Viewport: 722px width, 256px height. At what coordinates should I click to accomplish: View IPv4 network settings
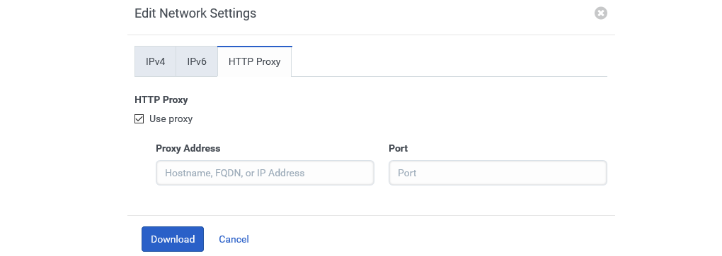155,61
